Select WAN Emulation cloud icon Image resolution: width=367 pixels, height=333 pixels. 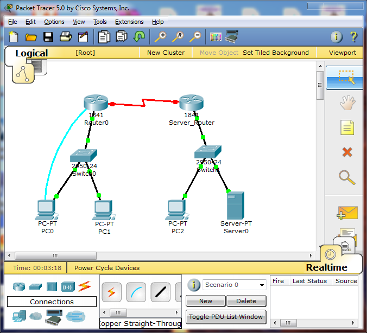pyautogui.click(x=36, y=316)
